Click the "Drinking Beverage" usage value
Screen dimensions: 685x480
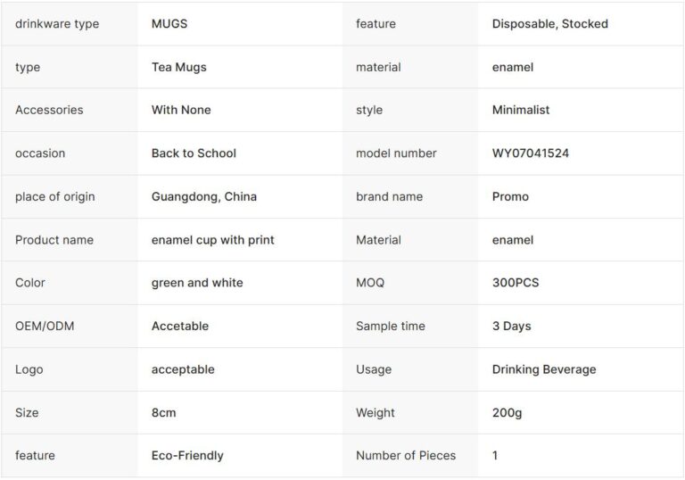click(544, 369)
